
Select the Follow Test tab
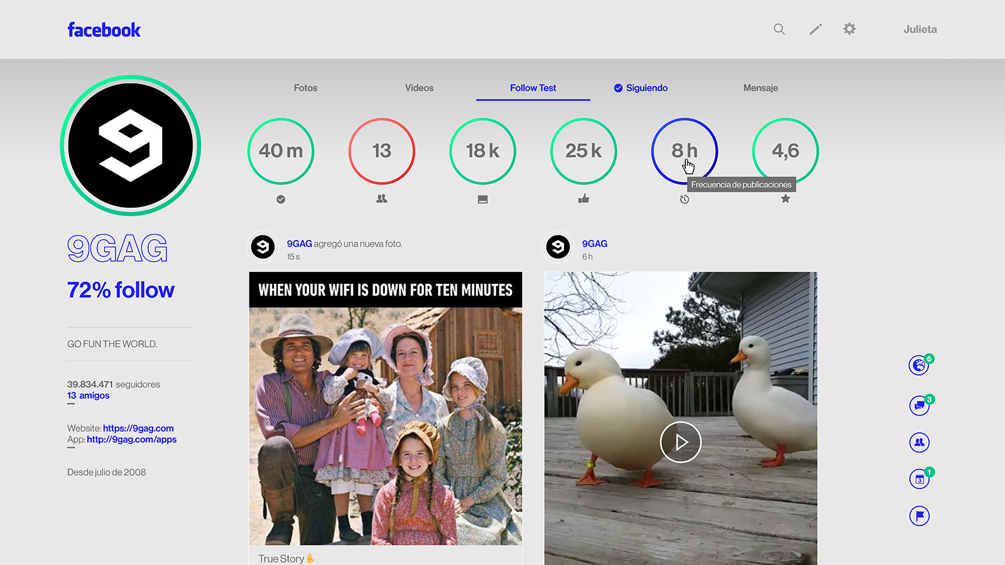tap(533, 88)
